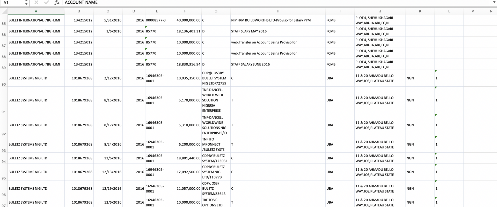Click the date cell 12/19/2016
The image size is (497, 207).
coord(108,189)
